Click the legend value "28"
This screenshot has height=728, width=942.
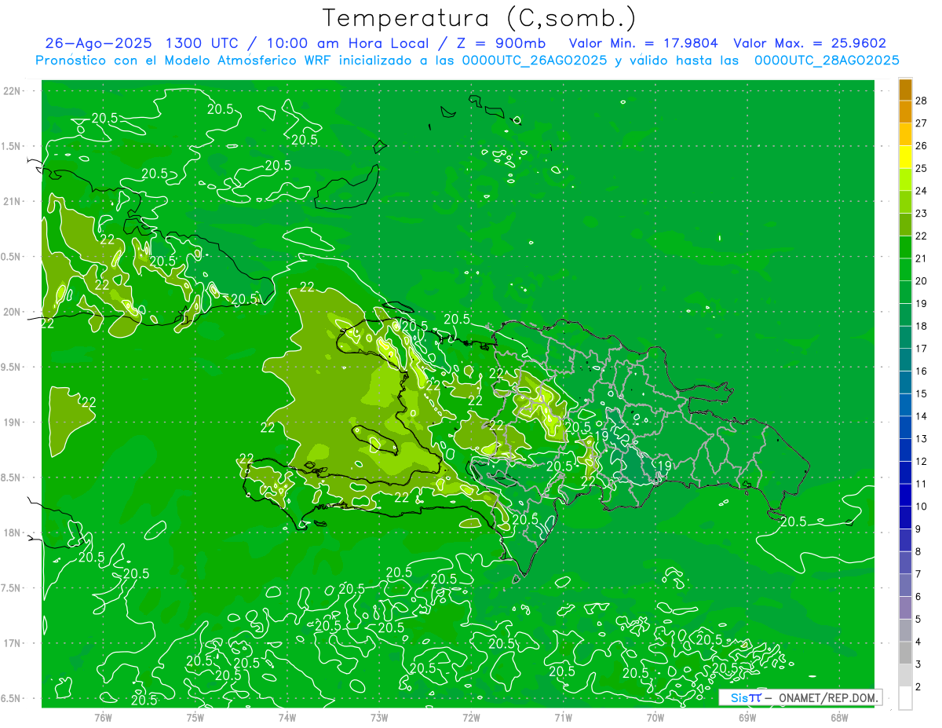(922, 101)
